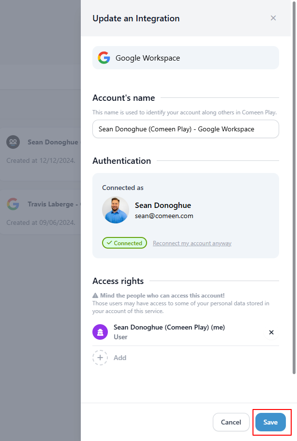The height and width of the screenshot is (441, 297).
Task: Click the Add label under Access rights
Action: (x=120, y=358)
